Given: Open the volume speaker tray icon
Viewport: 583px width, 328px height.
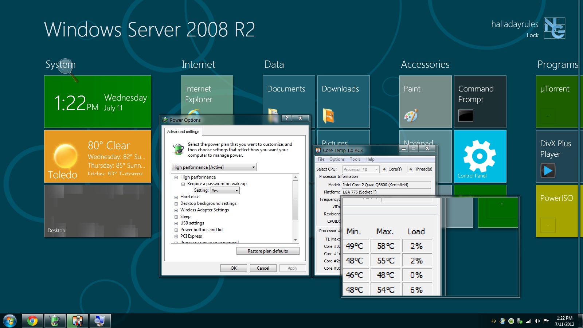Looking at the screenshot, I should [x=537, y=321].
